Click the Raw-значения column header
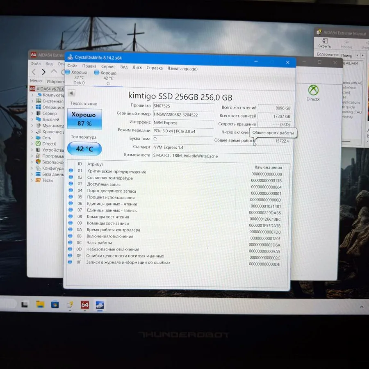 pos(268,167)
